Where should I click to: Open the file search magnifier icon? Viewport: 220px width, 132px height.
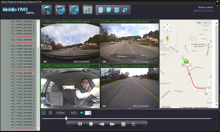point(101,10)
